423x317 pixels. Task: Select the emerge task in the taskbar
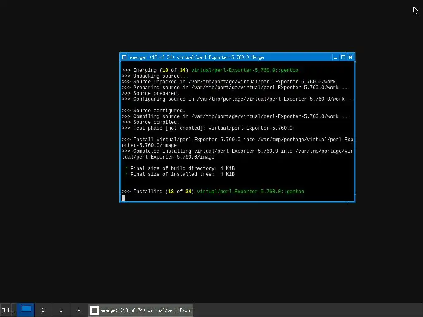tap(141, 310)
